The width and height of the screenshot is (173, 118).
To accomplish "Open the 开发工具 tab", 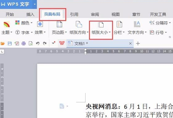I will [x=158, y=14].
